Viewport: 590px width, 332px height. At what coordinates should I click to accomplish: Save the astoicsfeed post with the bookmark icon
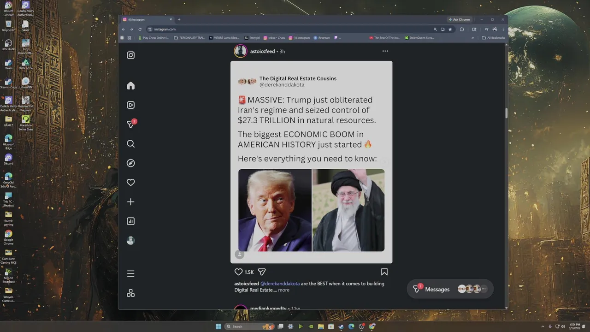[384, 272]
